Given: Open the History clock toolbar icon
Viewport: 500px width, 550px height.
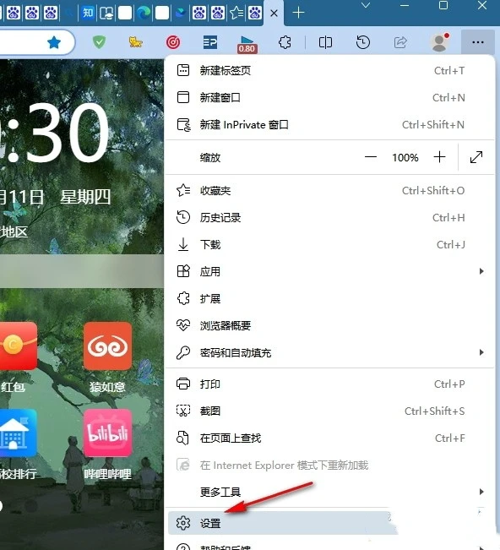Looking at the screenshot, I should pyautogui.click(x=362, y=42).
